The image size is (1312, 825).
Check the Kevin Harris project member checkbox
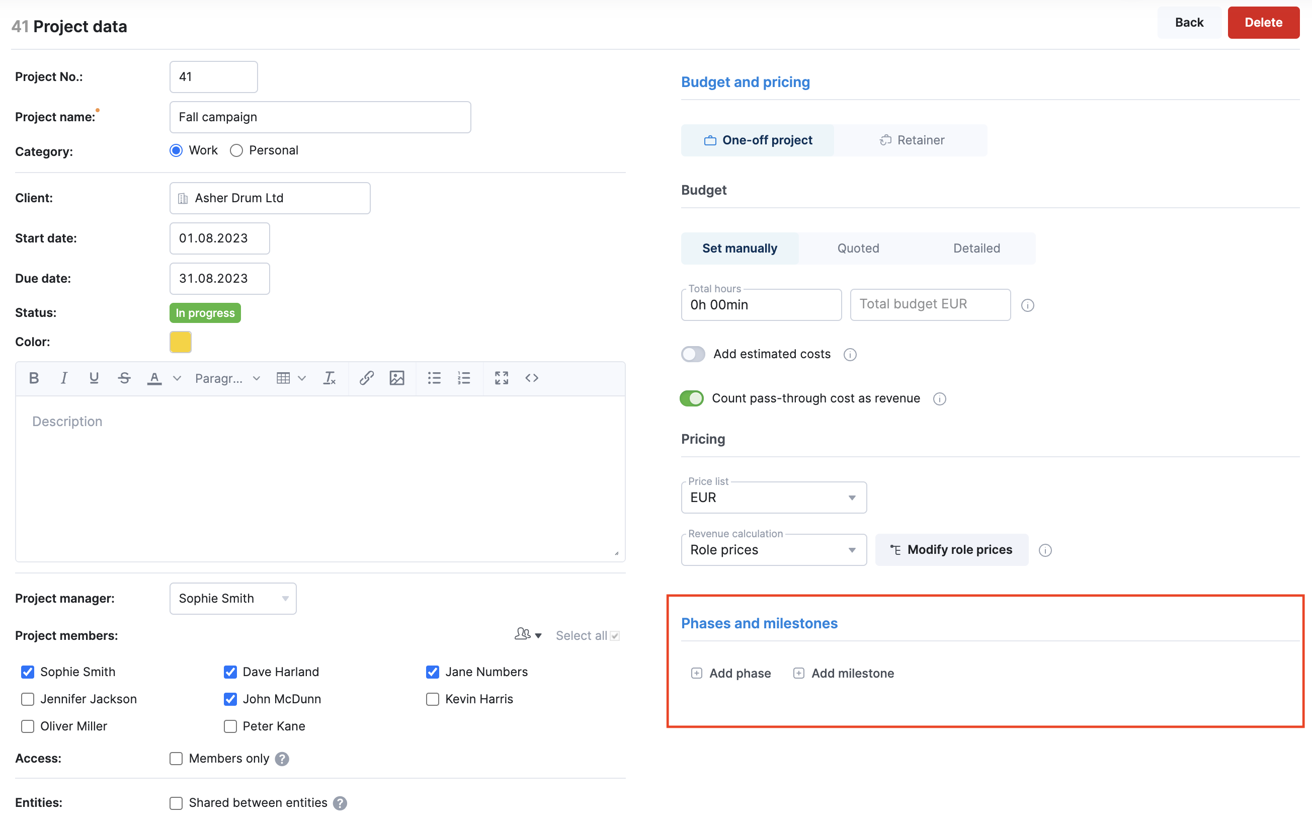[x=432, y=699]
